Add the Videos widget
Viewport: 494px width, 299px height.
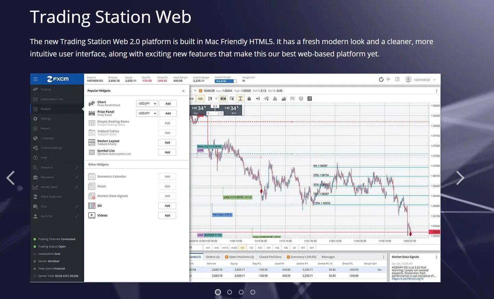167,216
